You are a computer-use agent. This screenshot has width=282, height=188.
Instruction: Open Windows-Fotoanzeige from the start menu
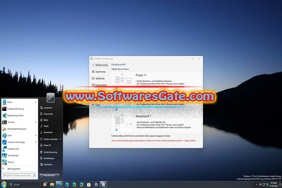(20, 142)
